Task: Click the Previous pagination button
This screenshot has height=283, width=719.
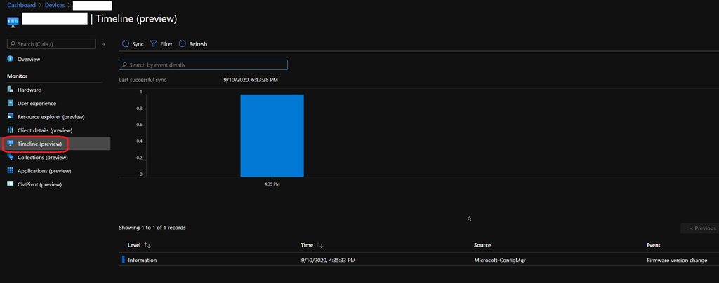Action: pos(699,228)
